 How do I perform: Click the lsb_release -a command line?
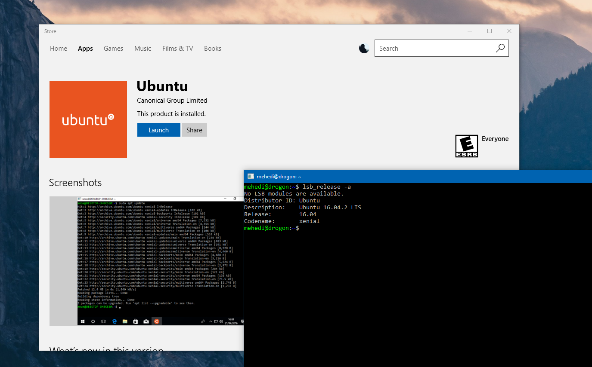[298, 187]
